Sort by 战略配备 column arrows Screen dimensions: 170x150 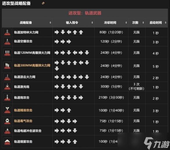point(50,22)
